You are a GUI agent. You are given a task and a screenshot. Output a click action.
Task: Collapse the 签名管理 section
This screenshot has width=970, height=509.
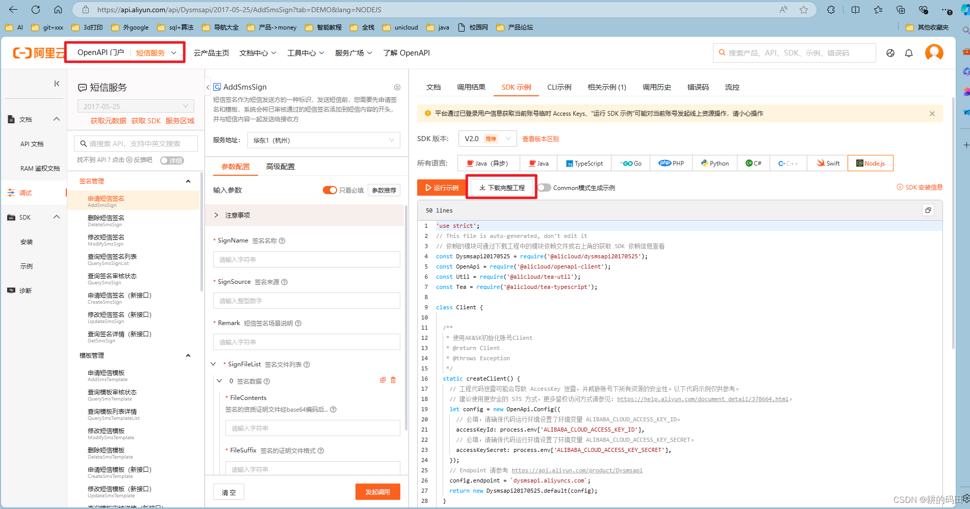(188, 180)
